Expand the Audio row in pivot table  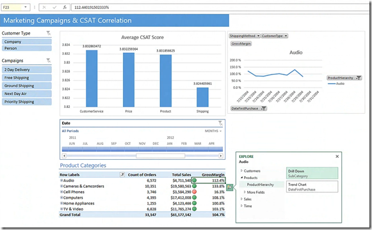tap(61, 180)
